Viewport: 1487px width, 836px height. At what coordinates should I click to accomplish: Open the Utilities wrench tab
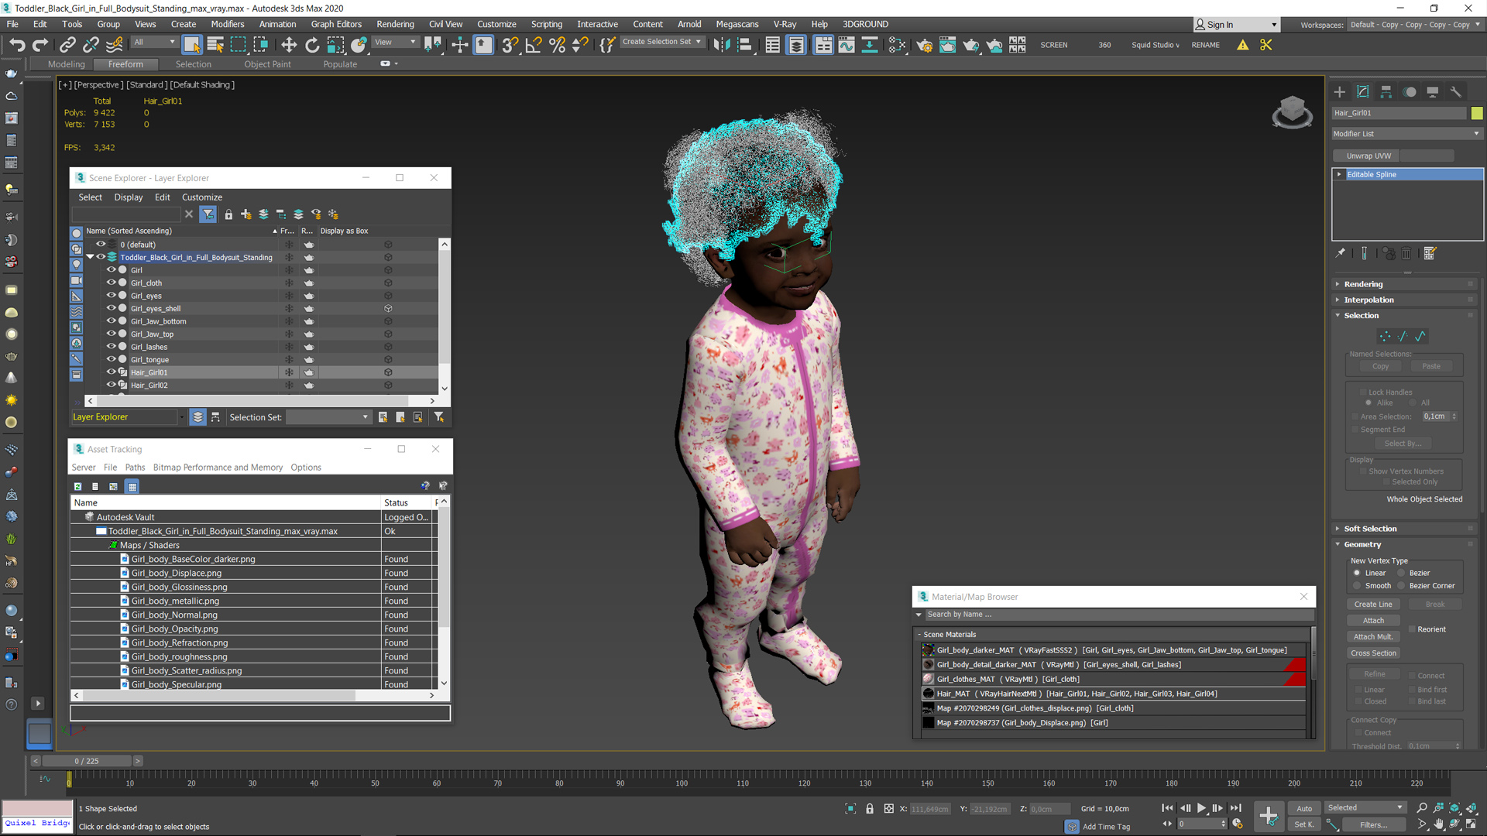pos(1456,91)
